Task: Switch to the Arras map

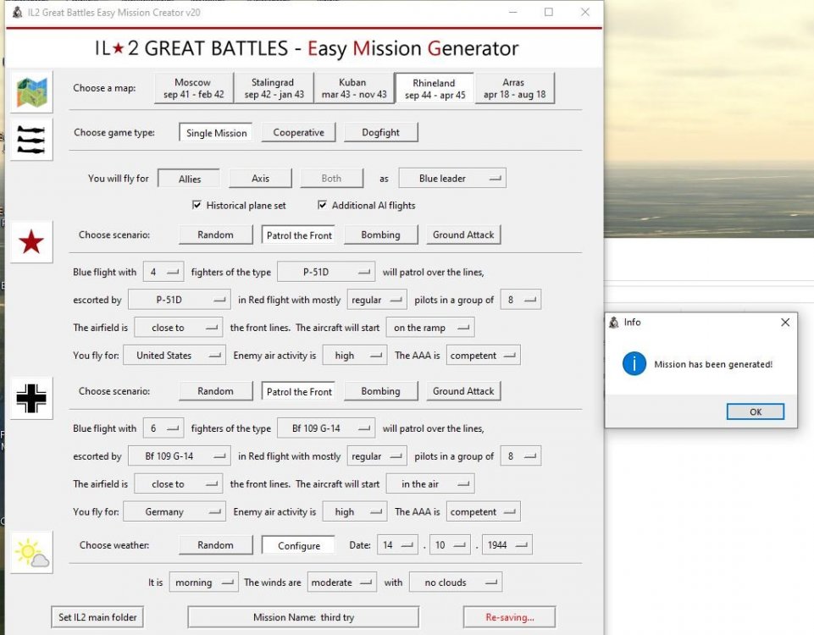Action: pyautogui.click(x=513, y=89)
